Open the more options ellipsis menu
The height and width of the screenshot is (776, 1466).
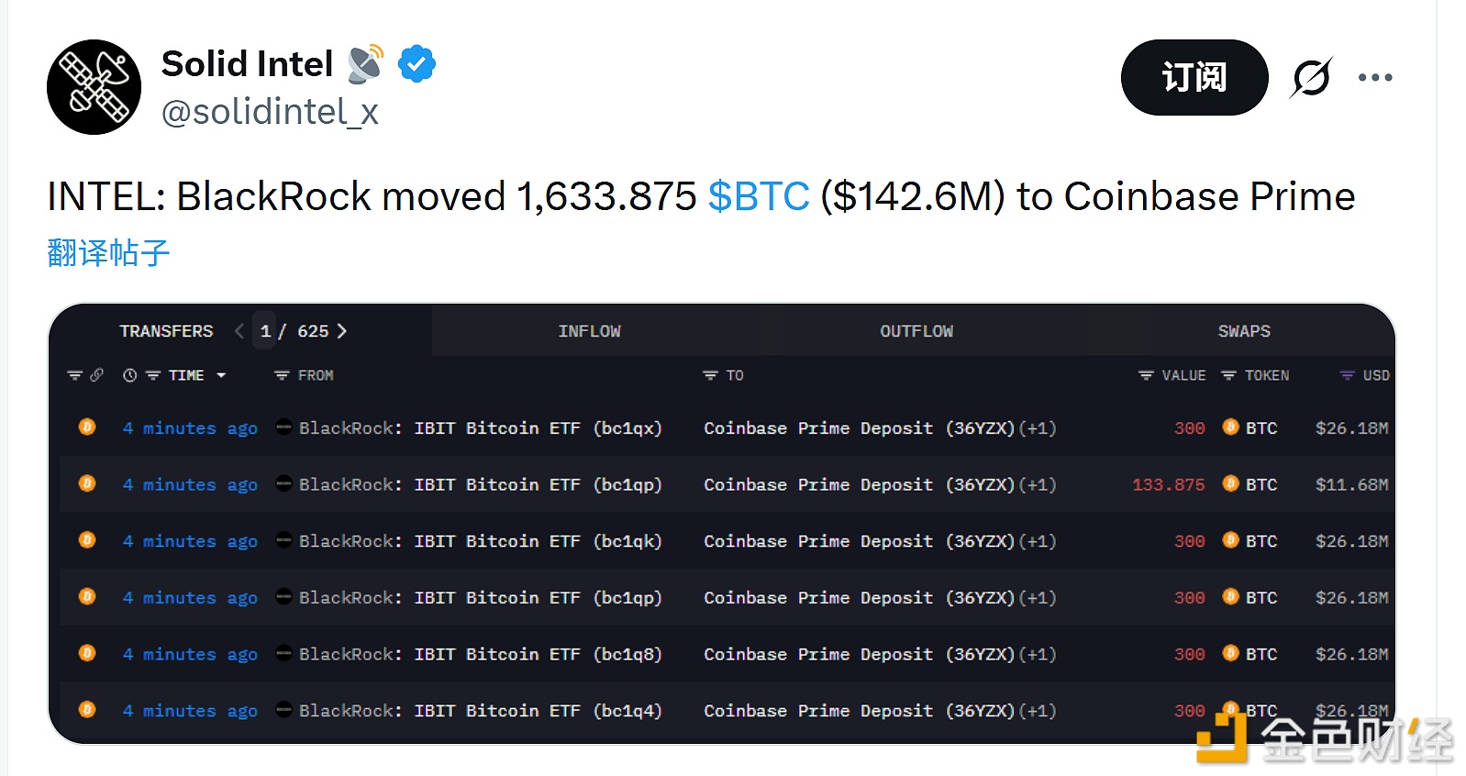coord(1374,78)
